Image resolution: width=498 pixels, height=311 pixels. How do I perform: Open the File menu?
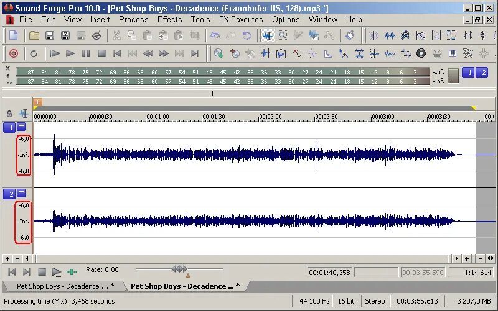[x=26, y=20]
